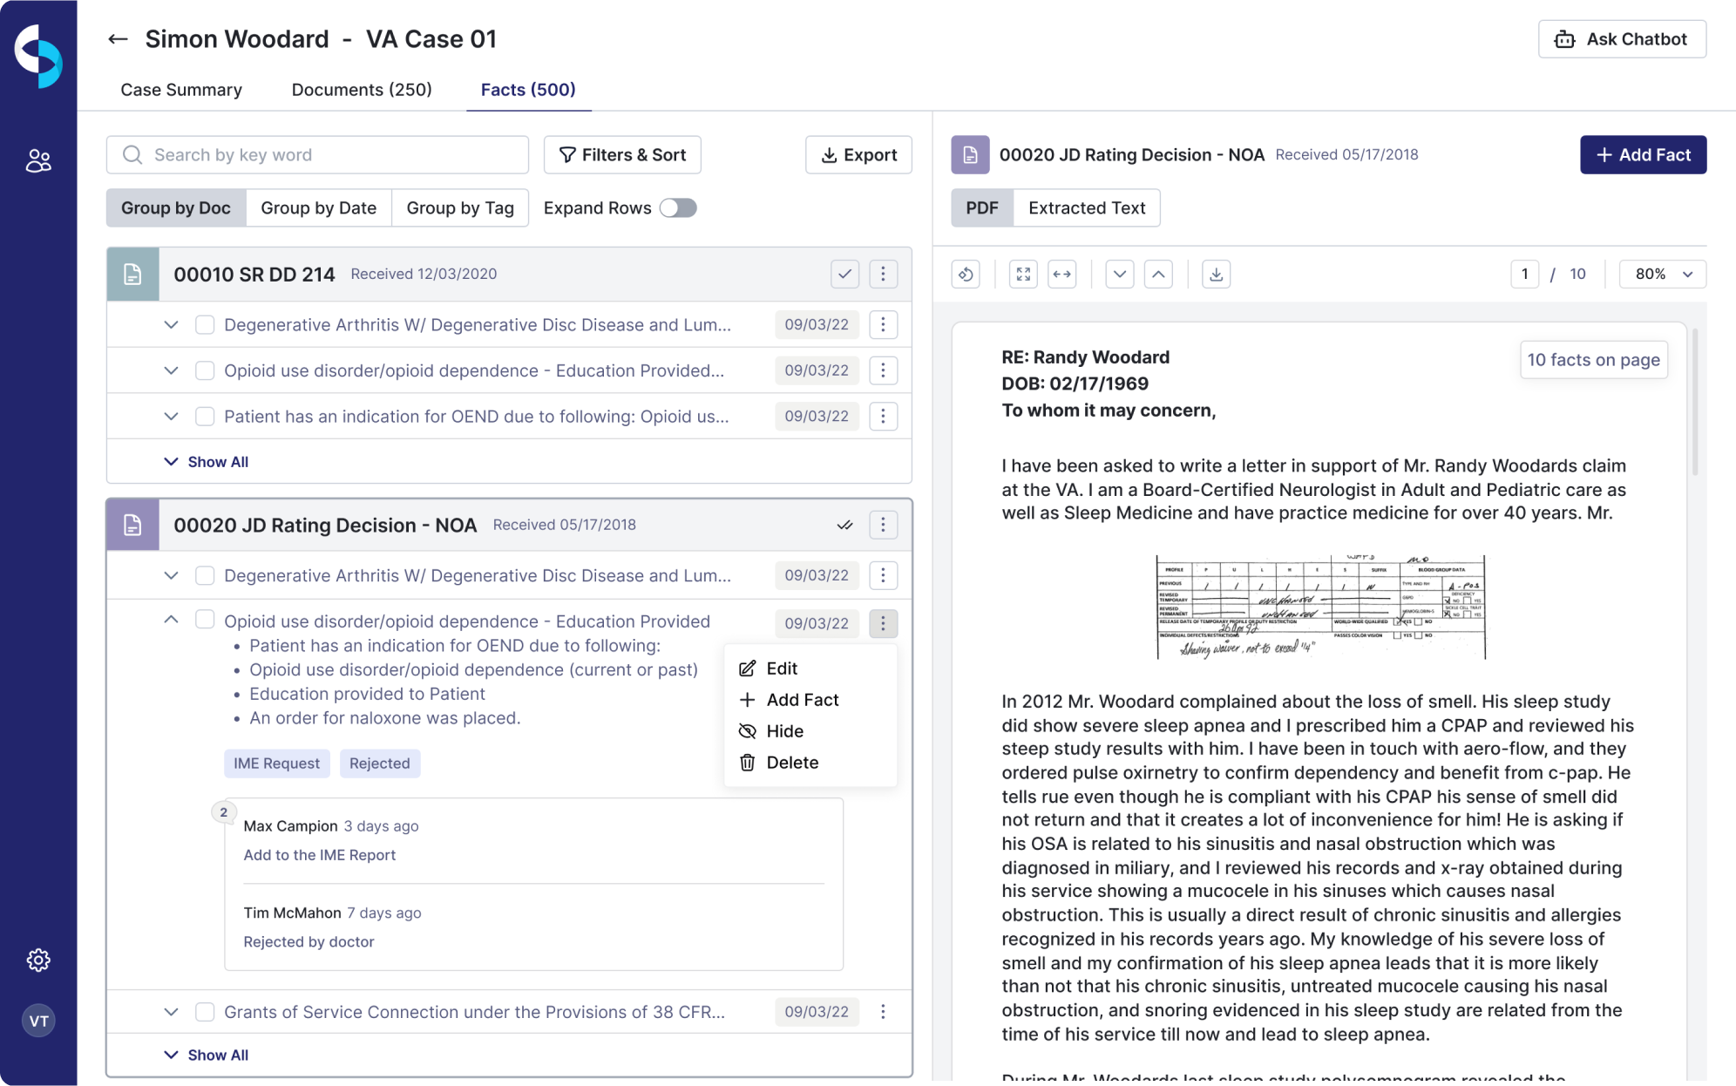The width and height of the screenshot is (1736, 1086).
Task: Open three-dot menu on 00010 SR DD 214
Action: point(883,274)
